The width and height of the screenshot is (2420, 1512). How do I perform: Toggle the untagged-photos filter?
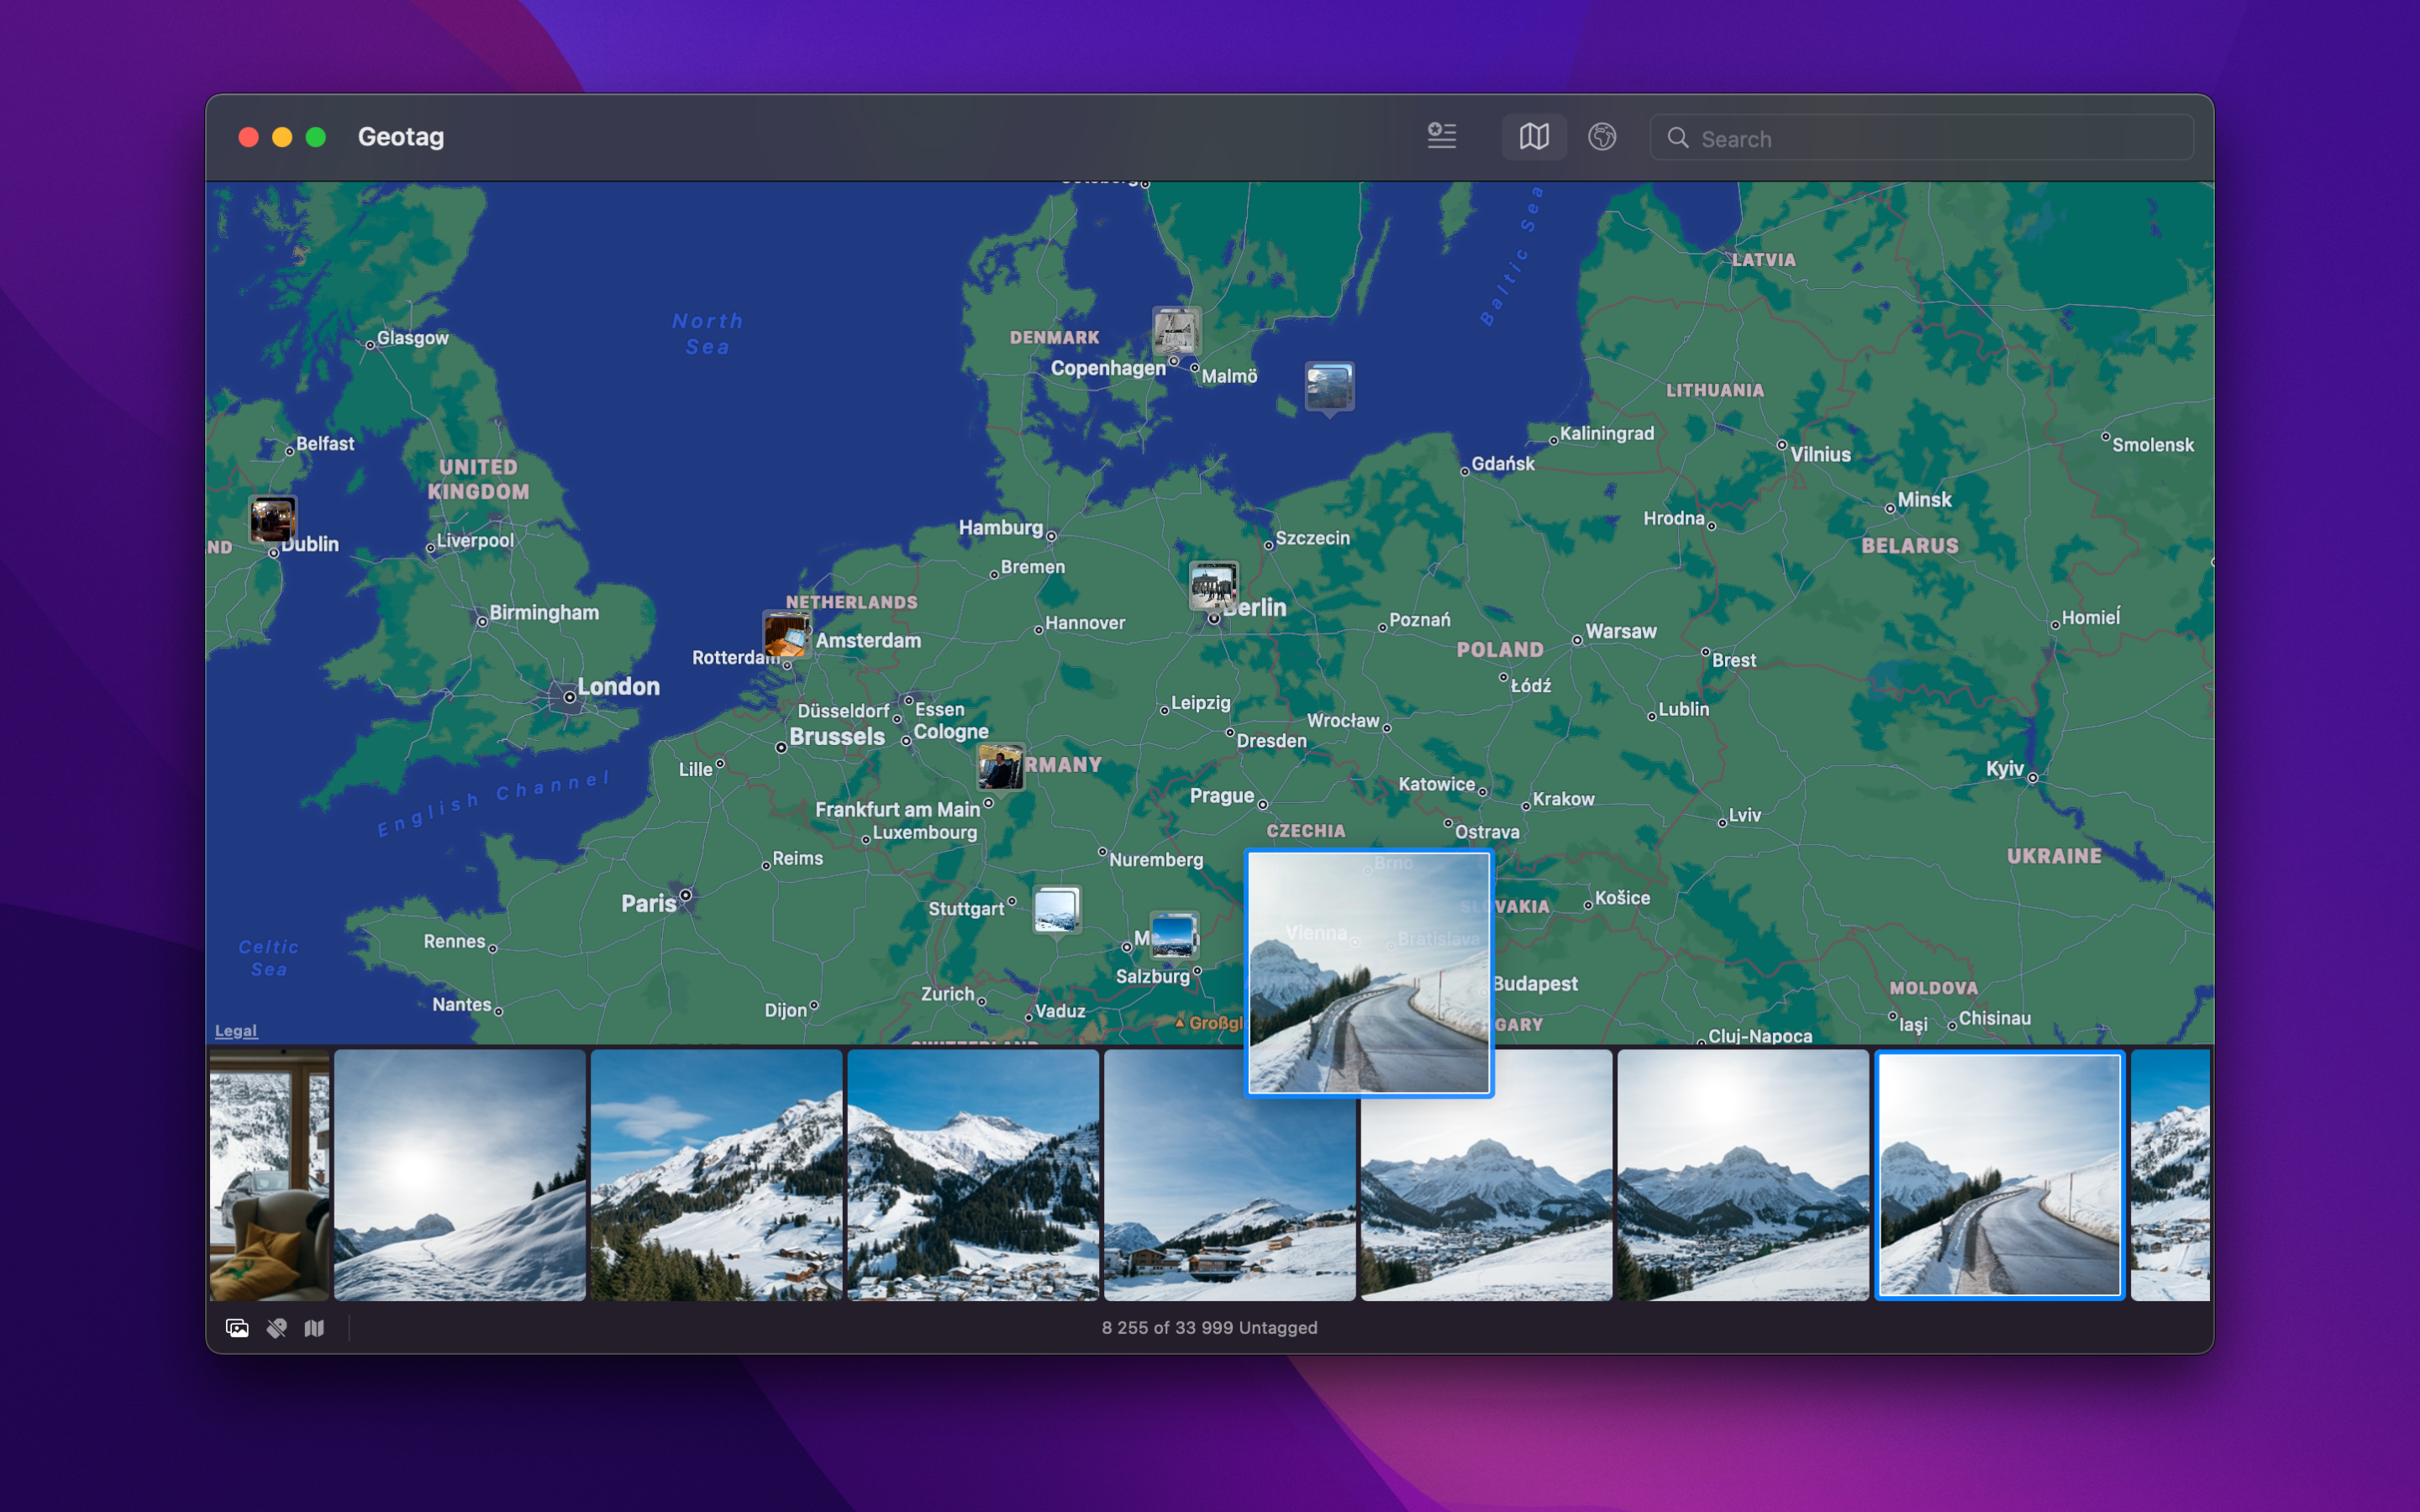click(x=276, y=1328)
